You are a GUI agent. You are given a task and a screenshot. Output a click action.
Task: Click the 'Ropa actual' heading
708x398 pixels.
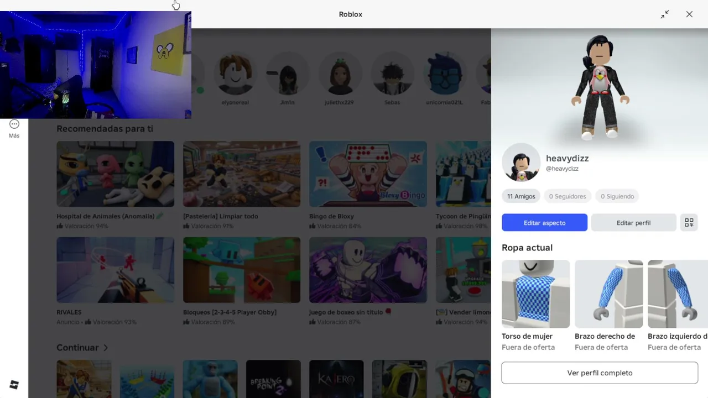click(x=527, y=248)
